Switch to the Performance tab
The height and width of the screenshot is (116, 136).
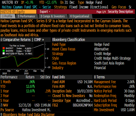(27, 16)
